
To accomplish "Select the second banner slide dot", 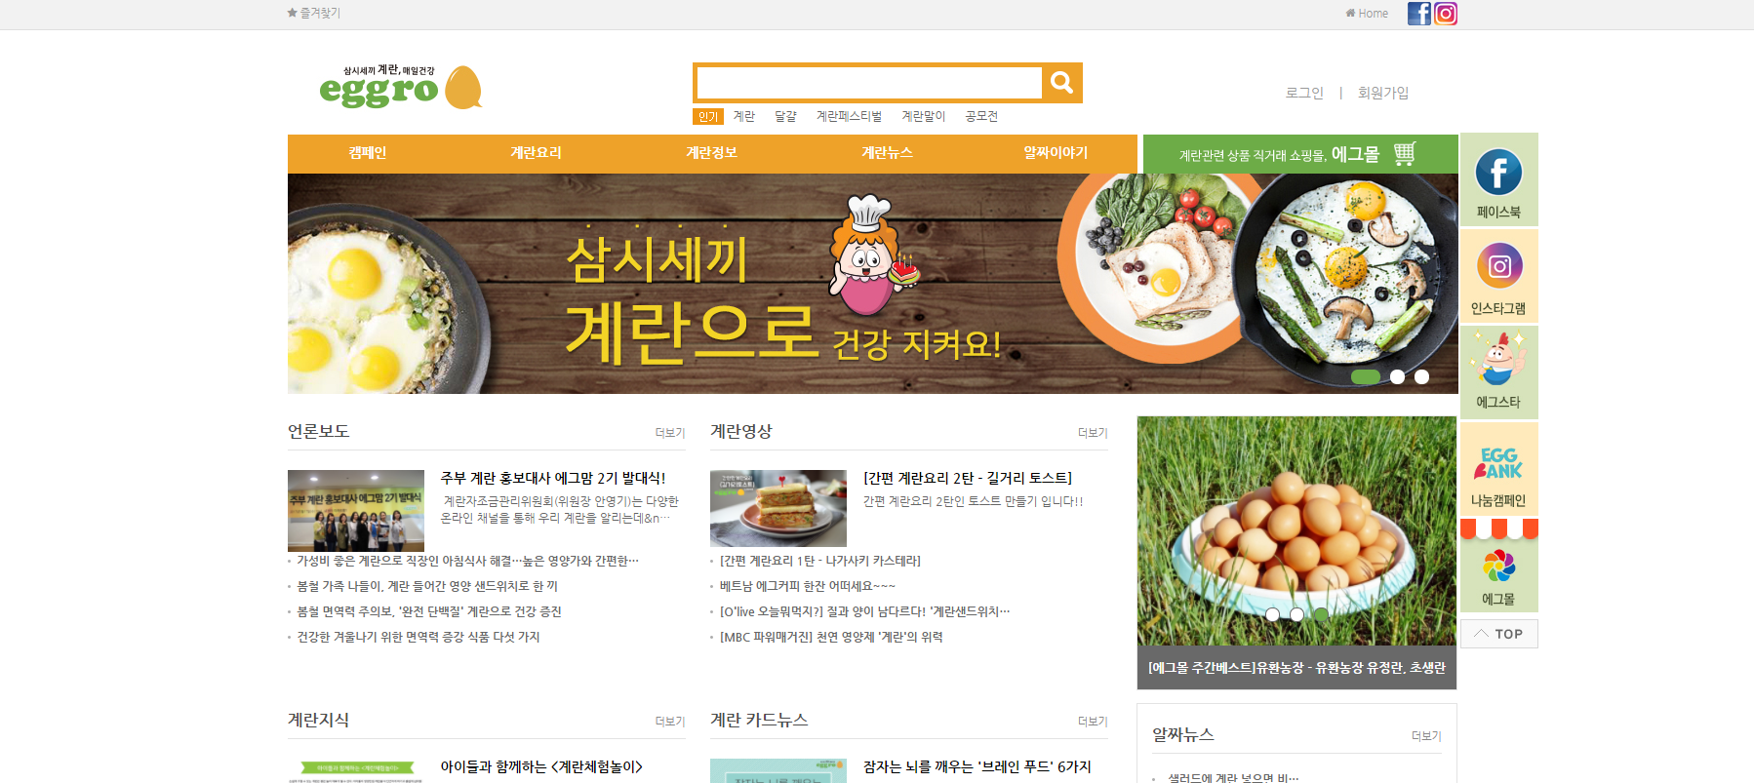I will click(x=1397, y=376).
